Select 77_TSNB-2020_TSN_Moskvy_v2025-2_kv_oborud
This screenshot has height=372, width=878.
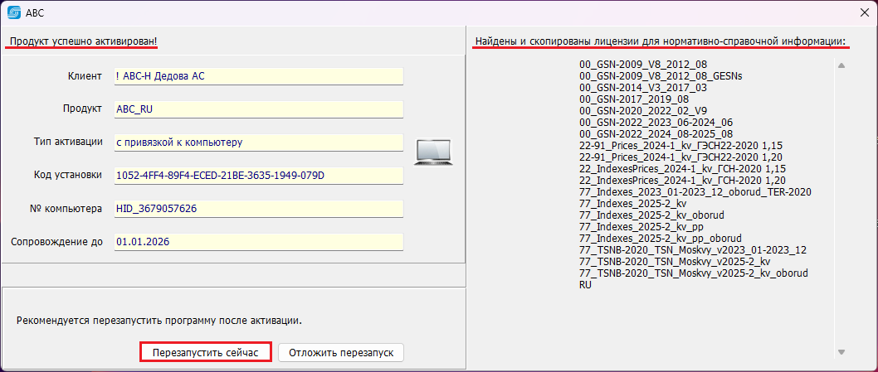(695, 273)
